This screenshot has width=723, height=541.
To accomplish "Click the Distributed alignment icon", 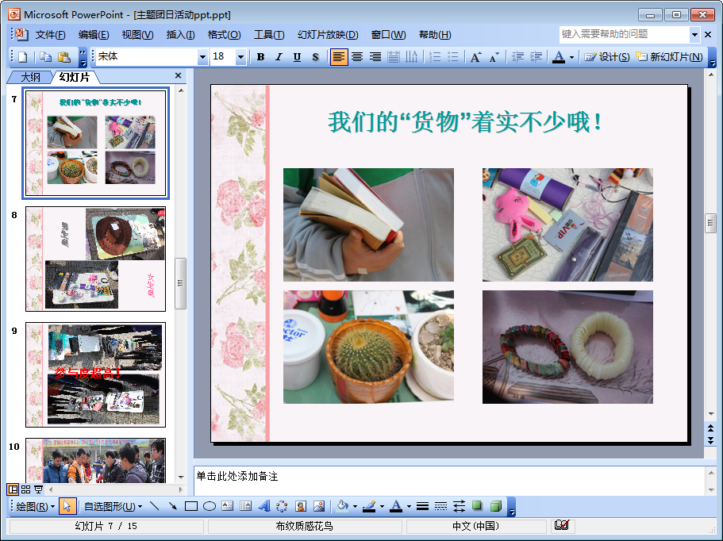I will click(394, 56).
